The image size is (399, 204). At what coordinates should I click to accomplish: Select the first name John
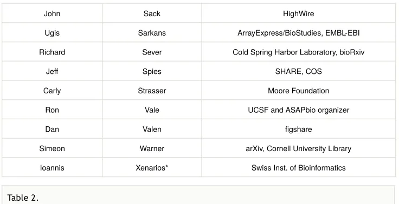coord(52,13)
